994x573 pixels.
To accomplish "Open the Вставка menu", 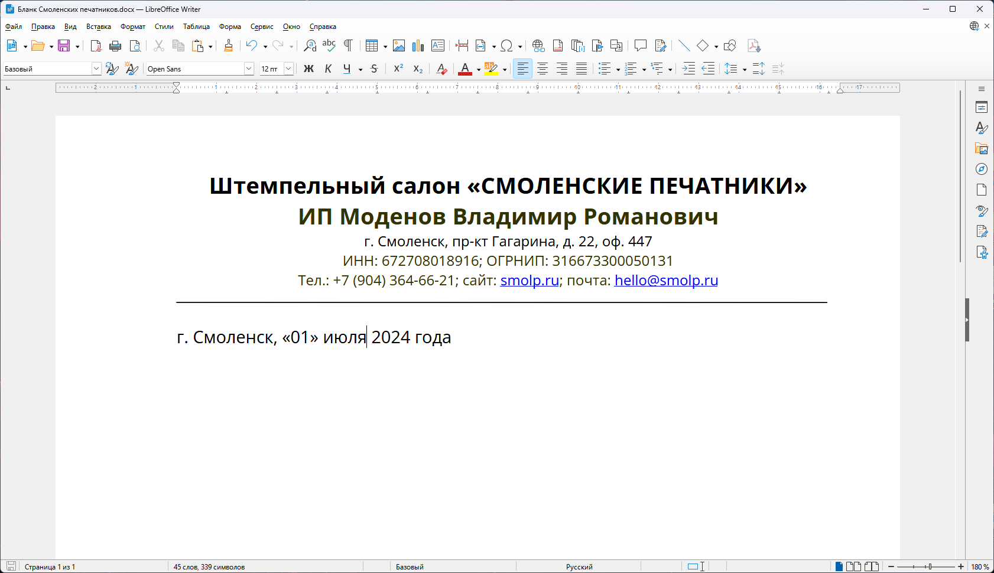I will [x=99, y=27].
